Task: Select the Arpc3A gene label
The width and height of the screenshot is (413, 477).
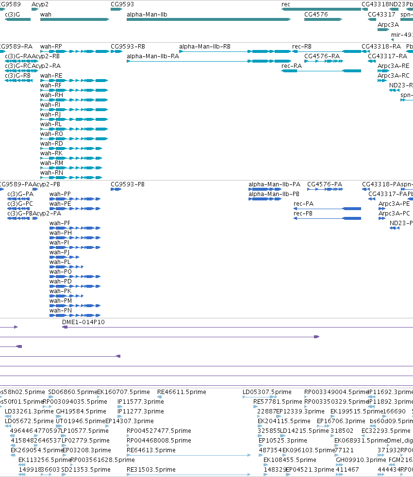Action: (388, 25)
